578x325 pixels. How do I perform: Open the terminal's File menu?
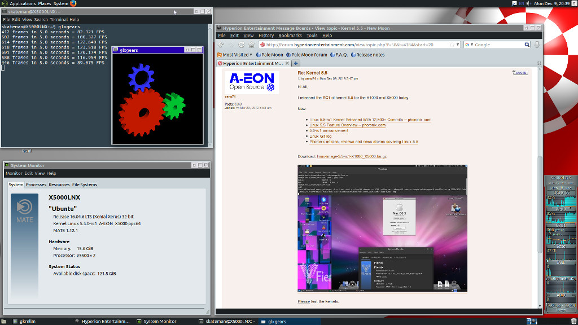point(6,20)
